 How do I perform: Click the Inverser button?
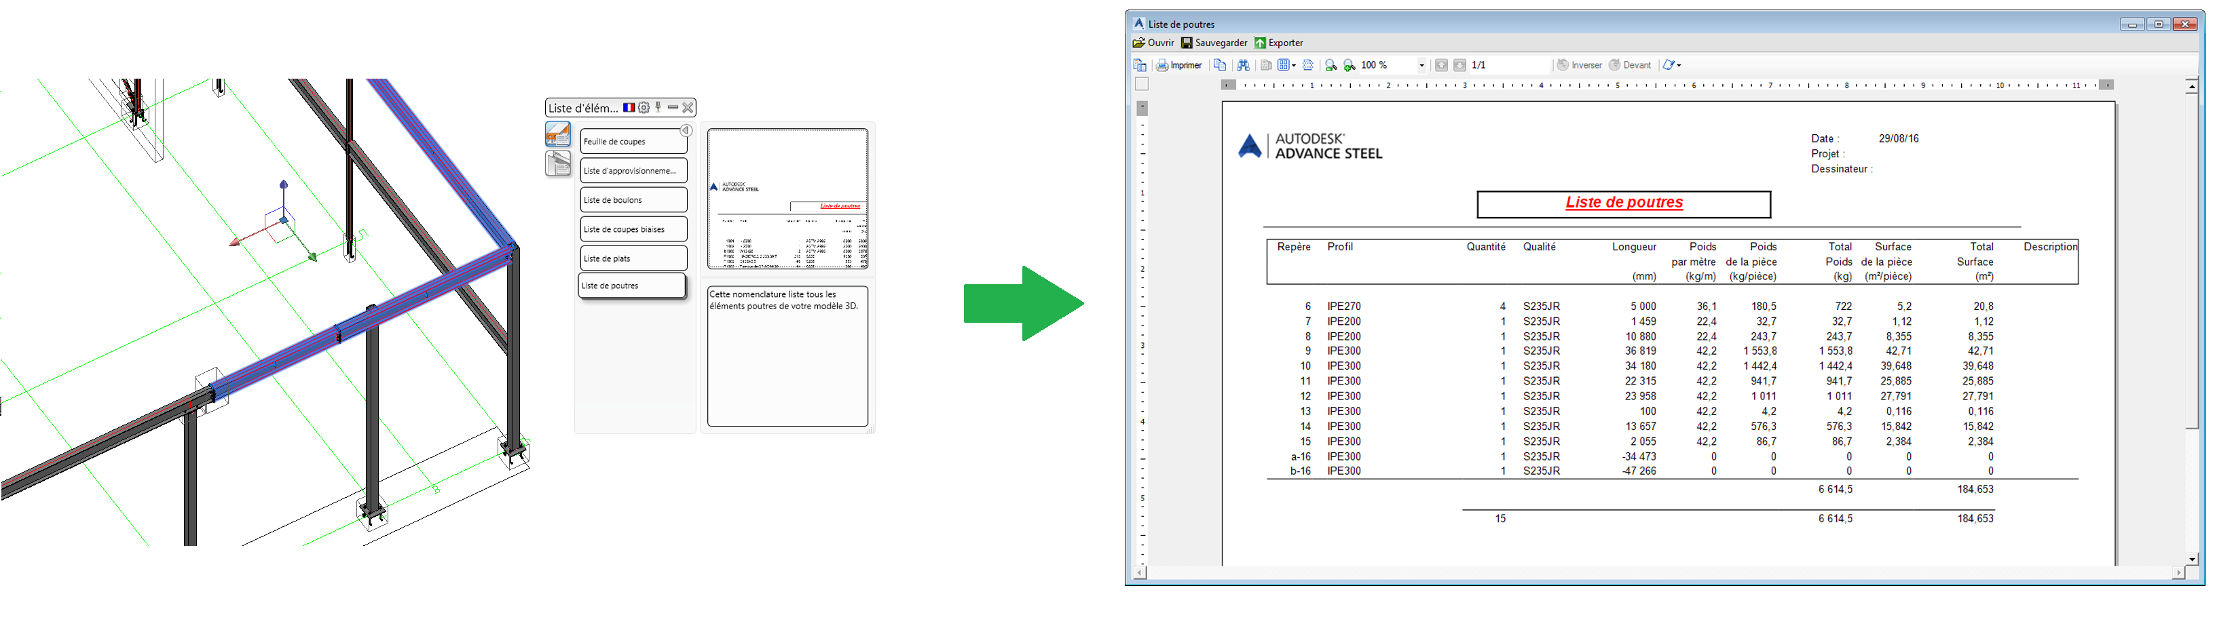click(1580, 65)
